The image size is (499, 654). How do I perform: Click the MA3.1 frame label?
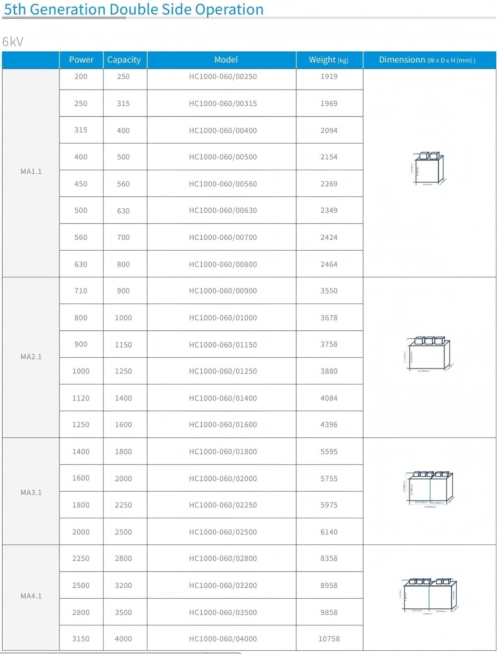(31, 493)
